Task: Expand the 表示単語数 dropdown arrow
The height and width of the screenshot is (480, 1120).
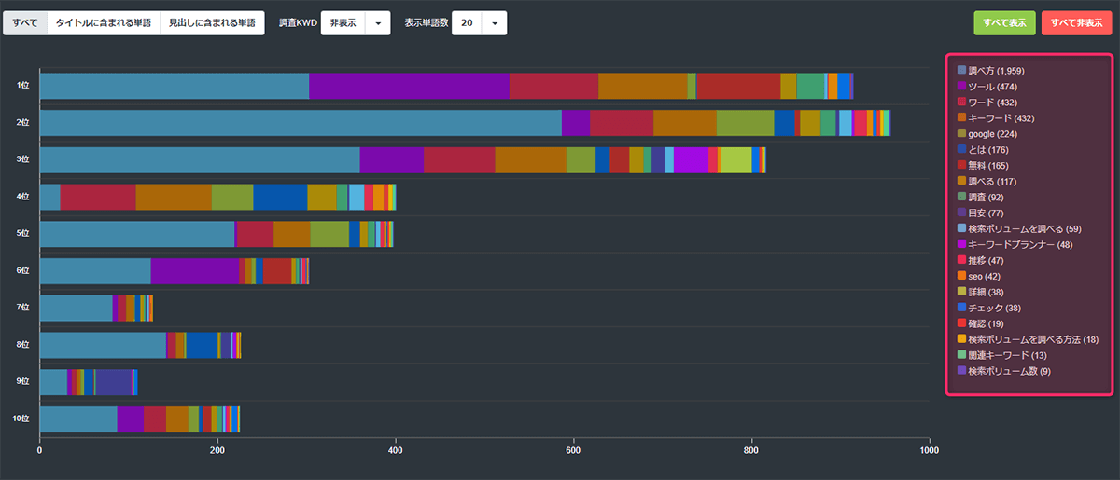Action: [495, 23]
